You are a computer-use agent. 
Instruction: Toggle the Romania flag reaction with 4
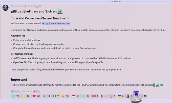[95, 96]
